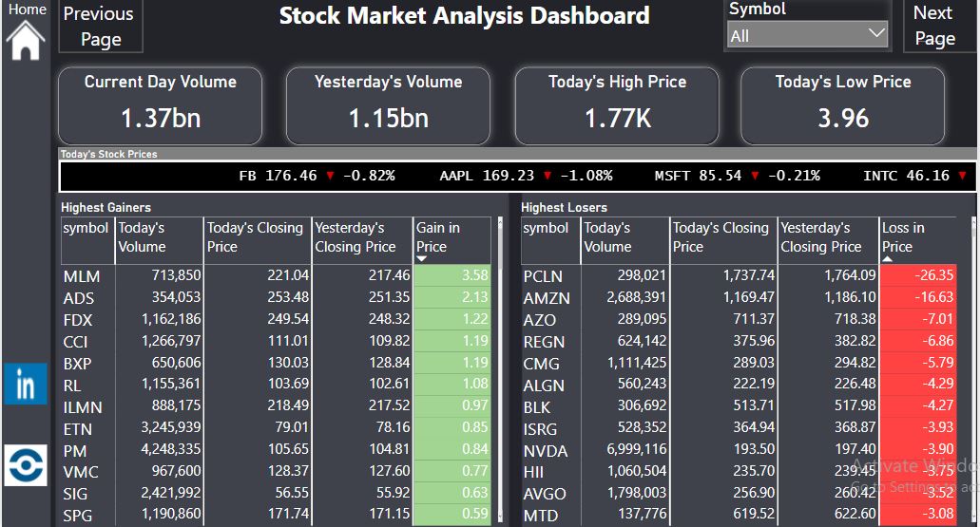The width and height of the screenshot is (980, 527).
Task: Select the AMZN symbol row
Action: tap(739, 297)
